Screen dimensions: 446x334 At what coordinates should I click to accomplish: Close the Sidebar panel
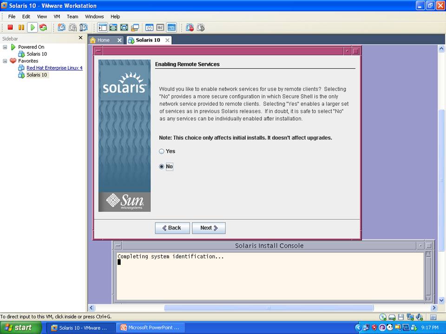tap(80, 38)
